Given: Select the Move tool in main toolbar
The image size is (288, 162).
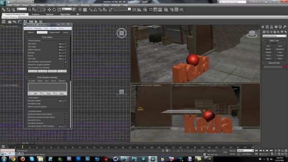Looking at the screenshot, I should pos(49,9).
